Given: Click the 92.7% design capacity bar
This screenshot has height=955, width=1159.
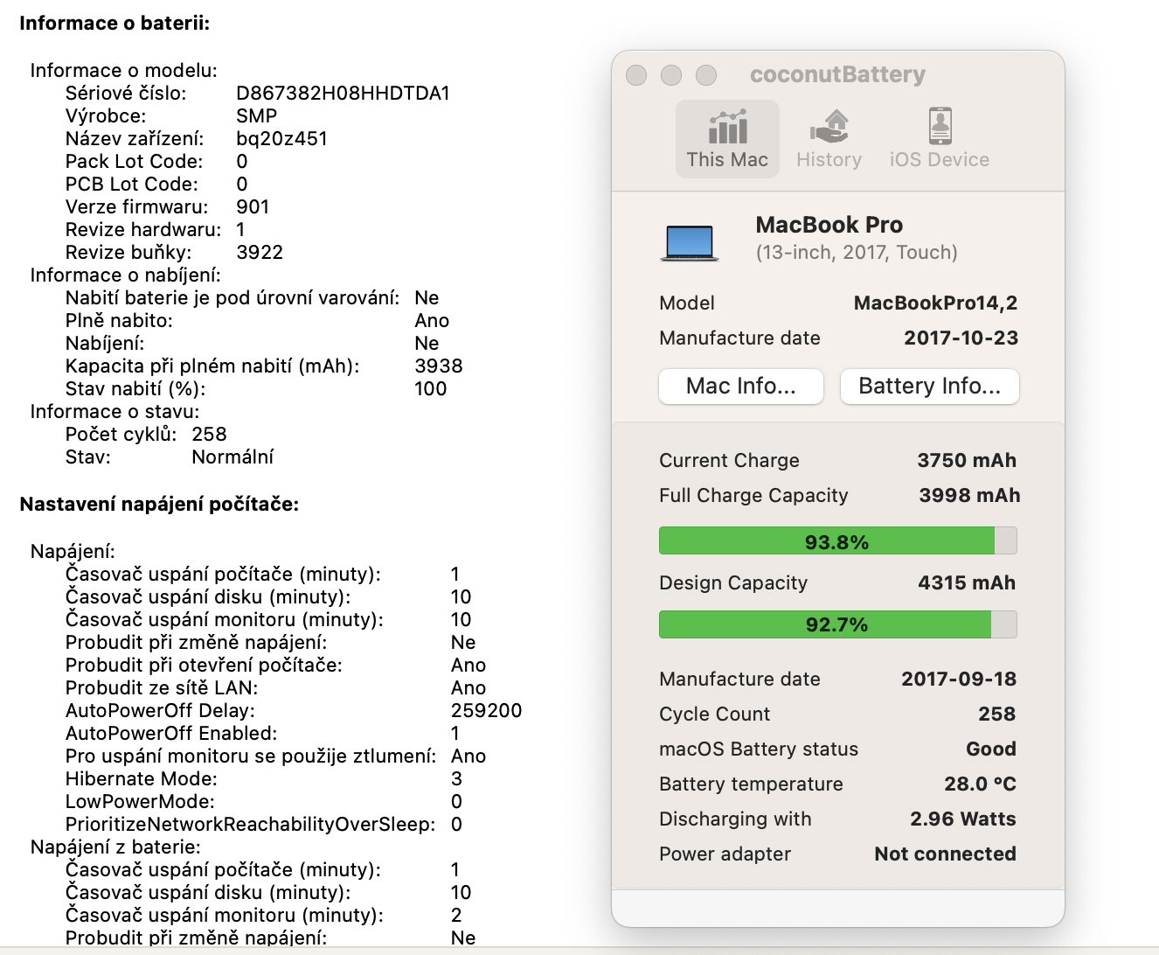Looking at the screenshot, I should coord(837,624).
